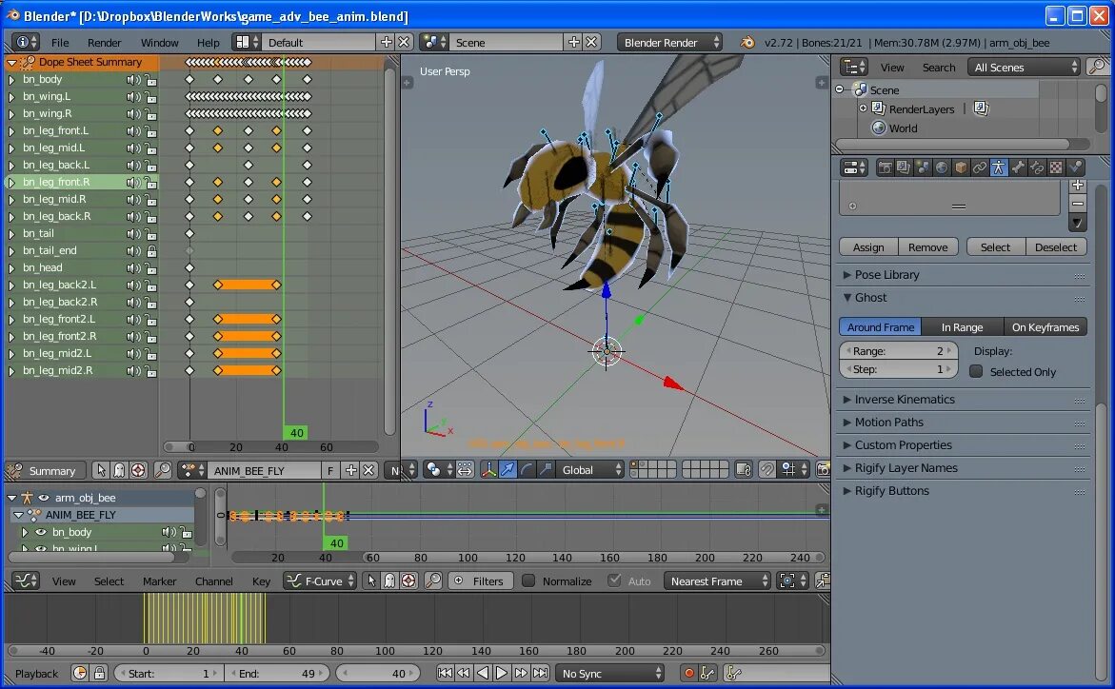Open the Render menu
This screenshot has height=689, width=1115.
(x=105, y=42)
